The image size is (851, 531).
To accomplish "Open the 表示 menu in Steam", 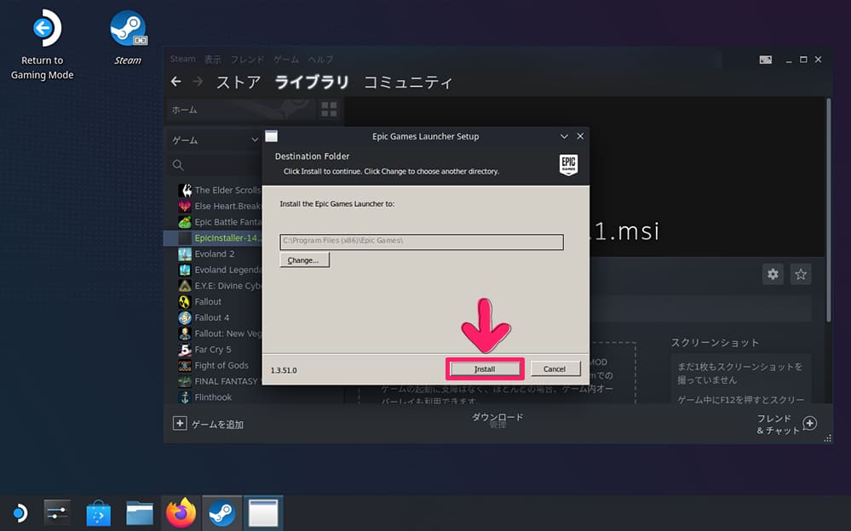I will click(x=212, y=59).
